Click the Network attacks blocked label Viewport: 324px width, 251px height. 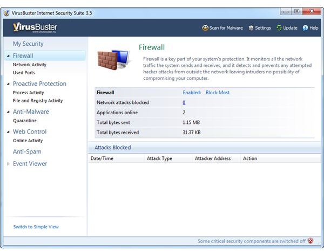pyautogui.click(x=123, y=102)
